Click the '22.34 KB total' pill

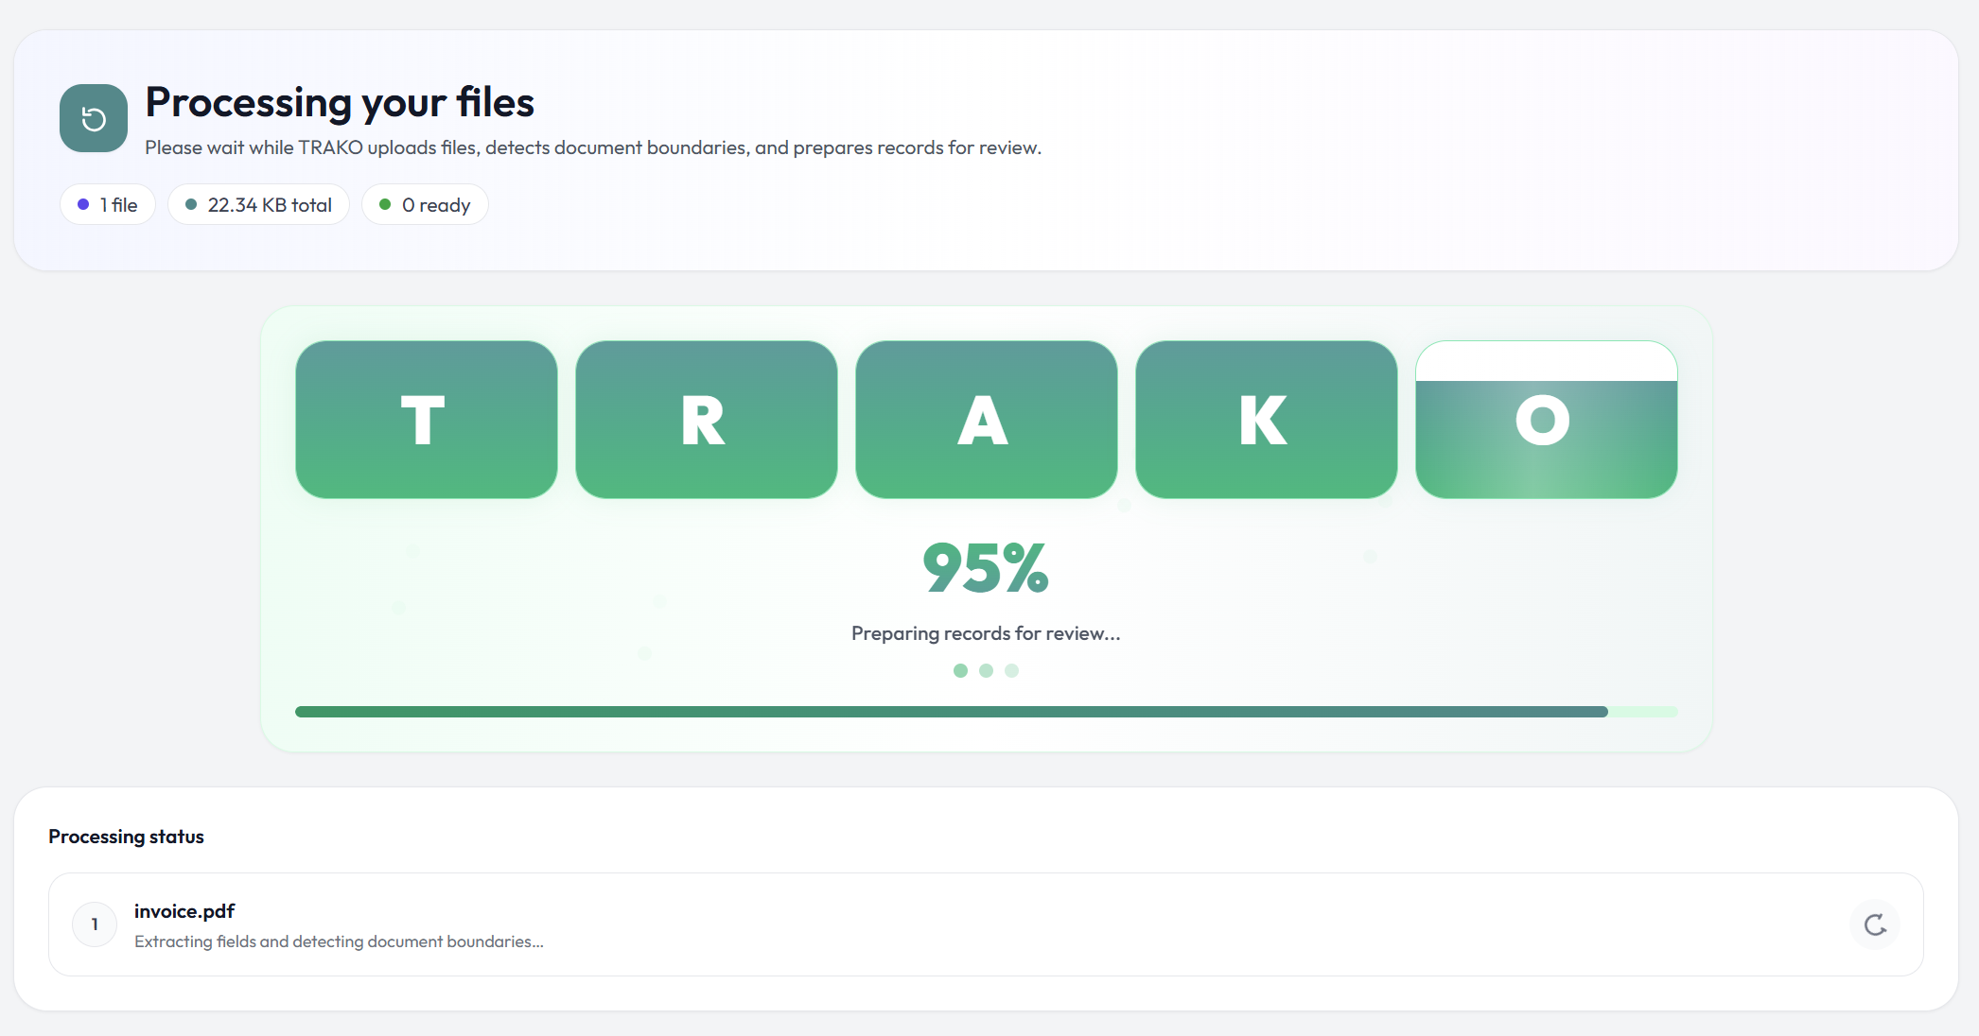[x=258, y=205]
